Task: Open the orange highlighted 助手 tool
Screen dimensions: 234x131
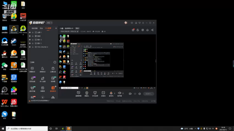Action: 53,89
